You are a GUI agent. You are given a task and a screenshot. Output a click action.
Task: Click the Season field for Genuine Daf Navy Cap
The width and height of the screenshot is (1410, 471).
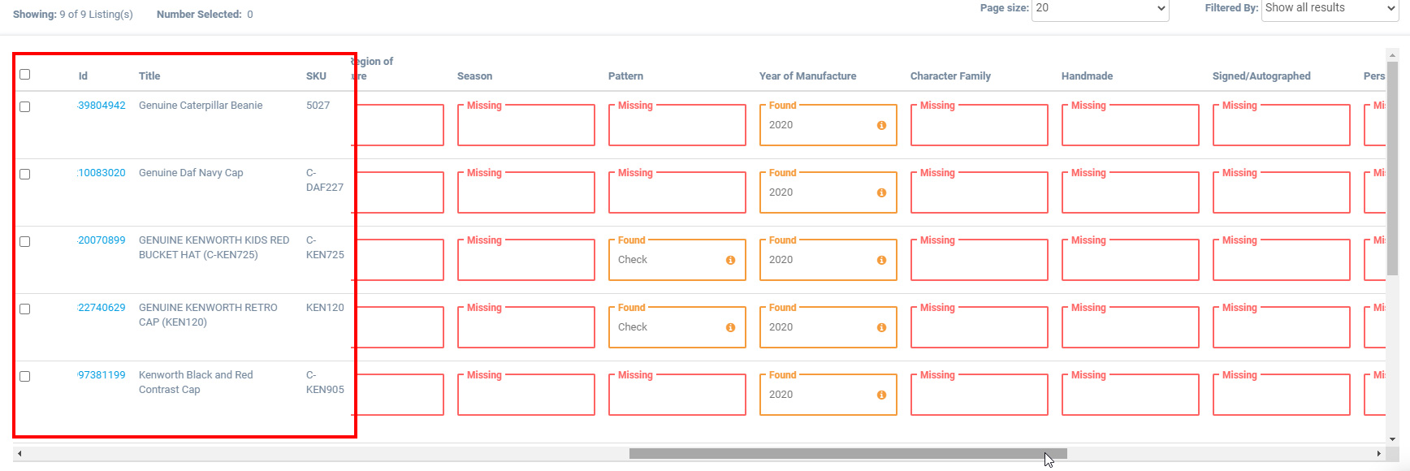[x=526, y=192]
